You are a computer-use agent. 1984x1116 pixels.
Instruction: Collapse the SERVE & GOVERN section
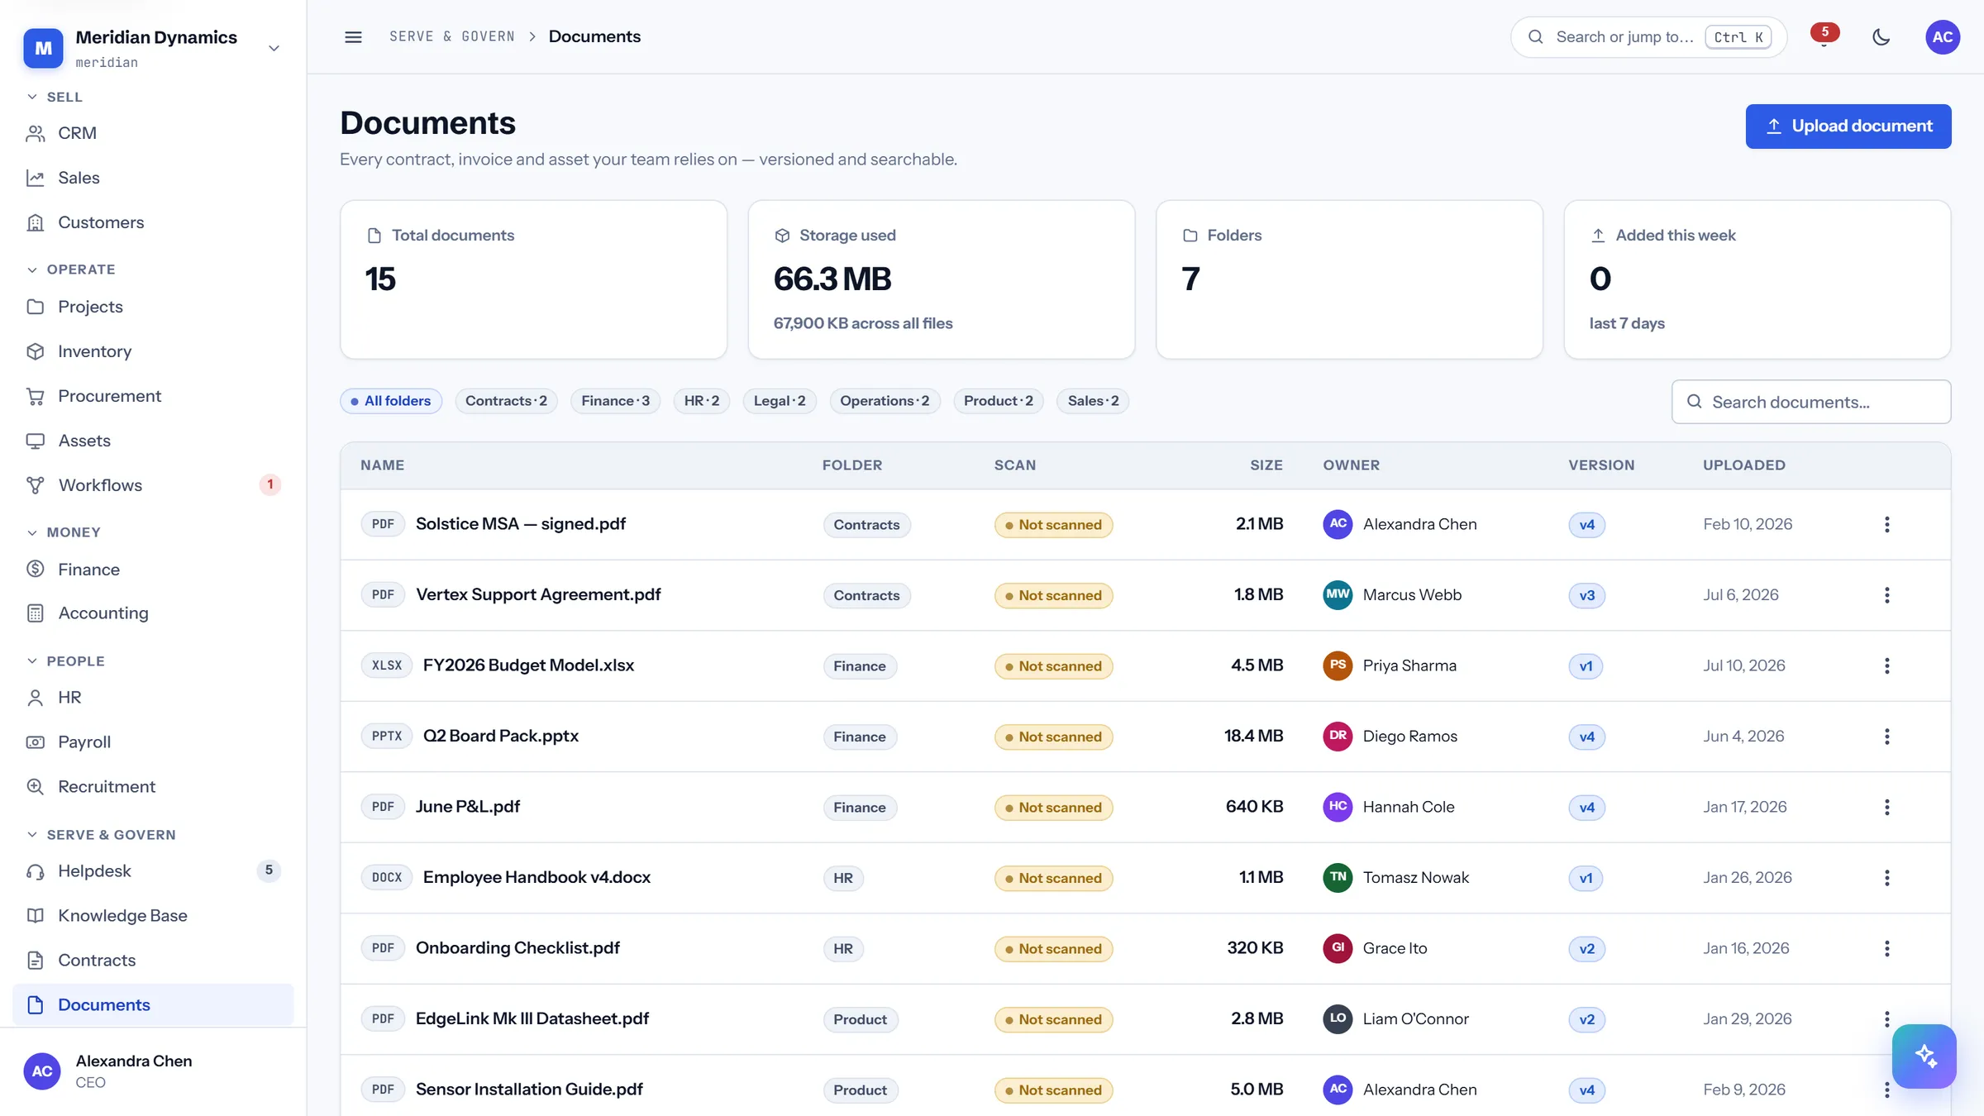coord(102,835)
